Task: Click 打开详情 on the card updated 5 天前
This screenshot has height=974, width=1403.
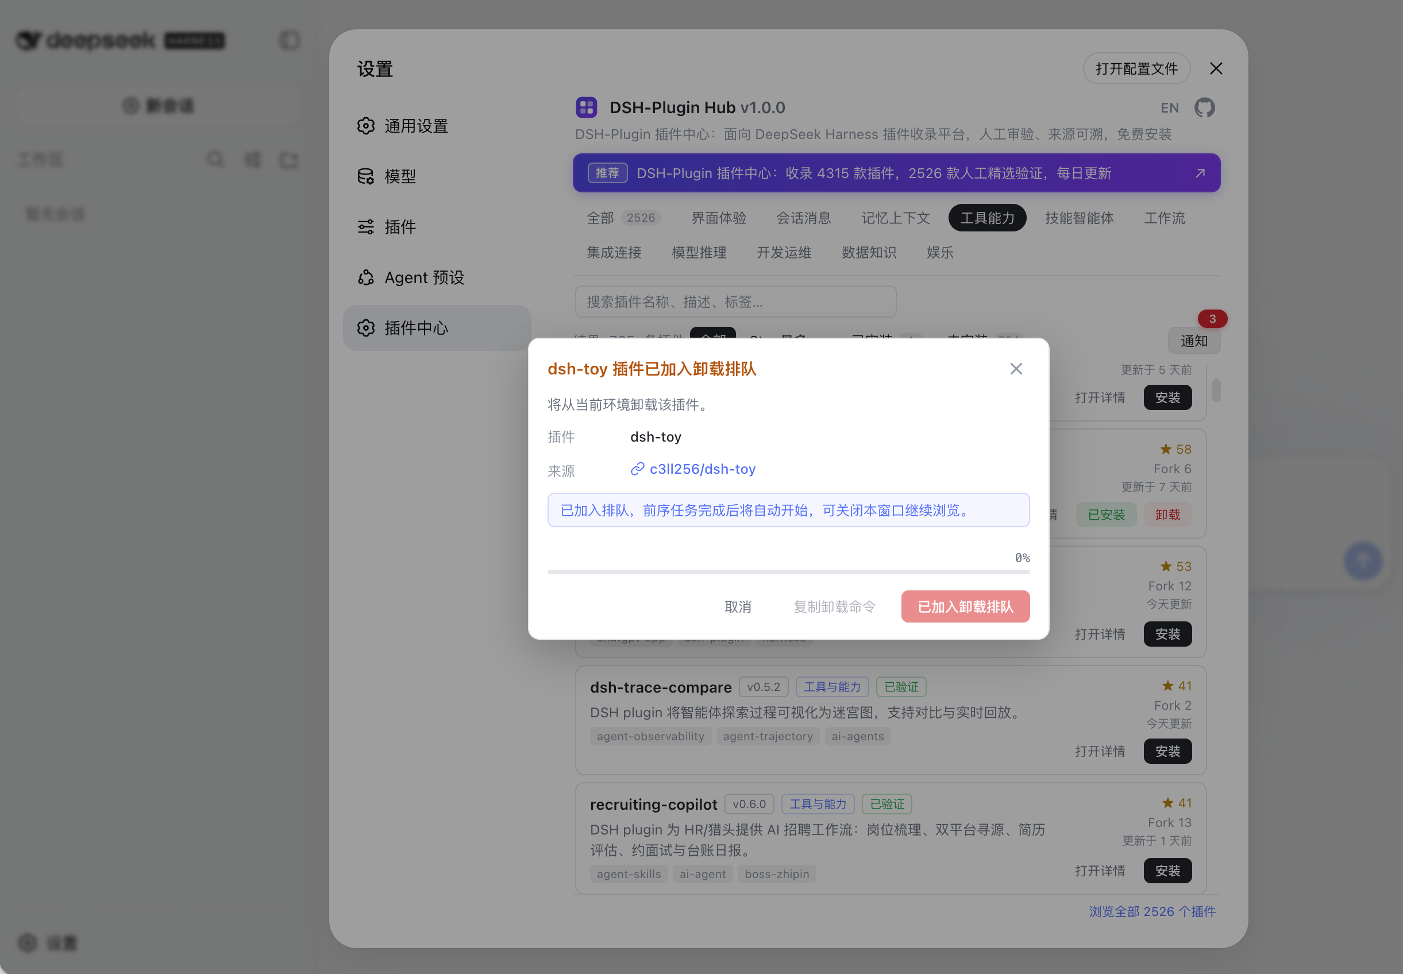Action: point(1100,397)
